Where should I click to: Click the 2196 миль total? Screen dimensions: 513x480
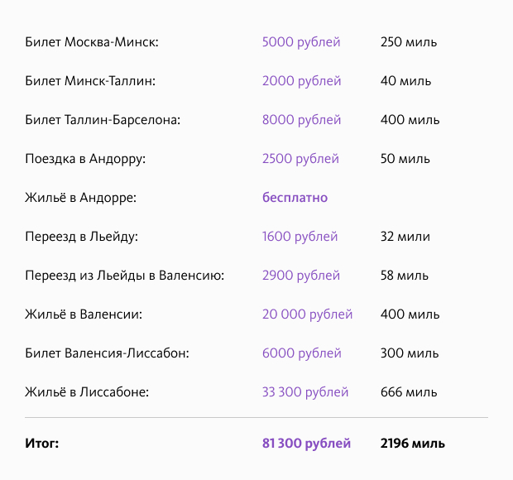coord(413,444)
